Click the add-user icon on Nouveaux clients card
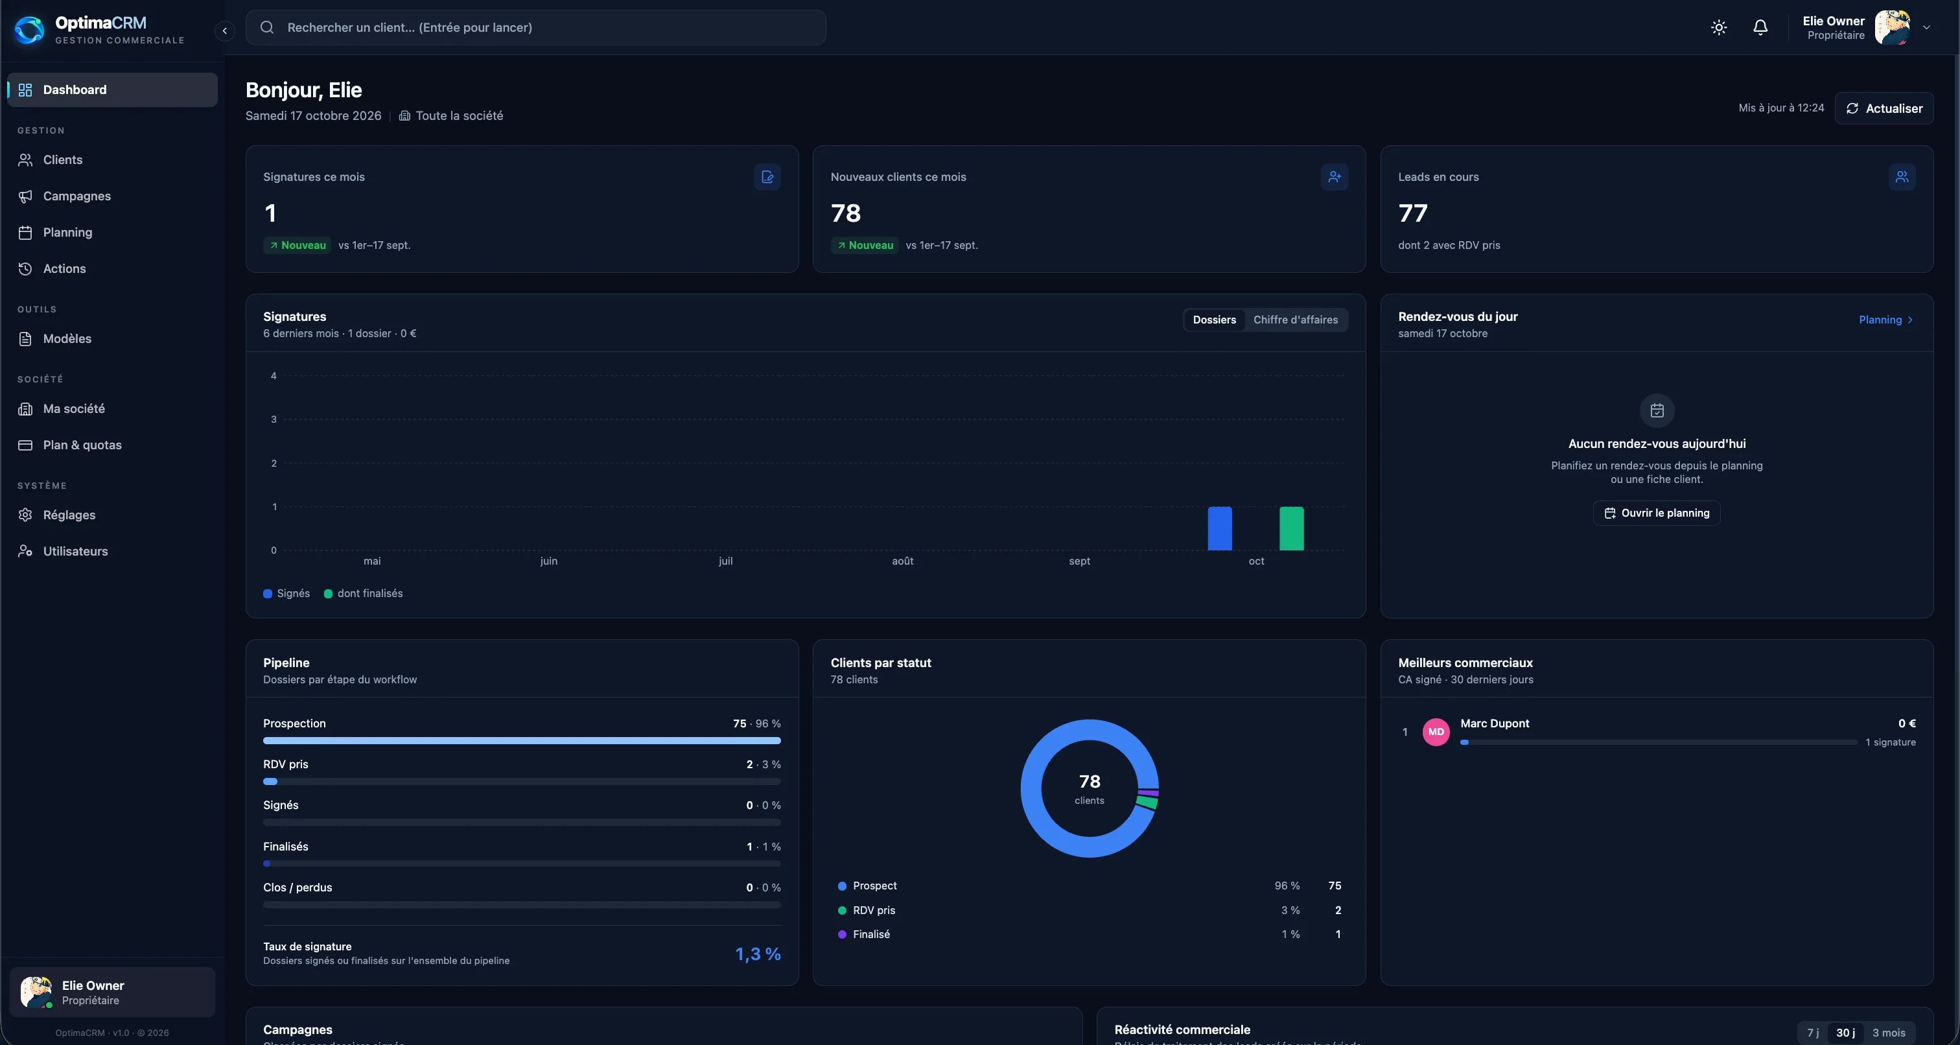 pos(1335,176)
